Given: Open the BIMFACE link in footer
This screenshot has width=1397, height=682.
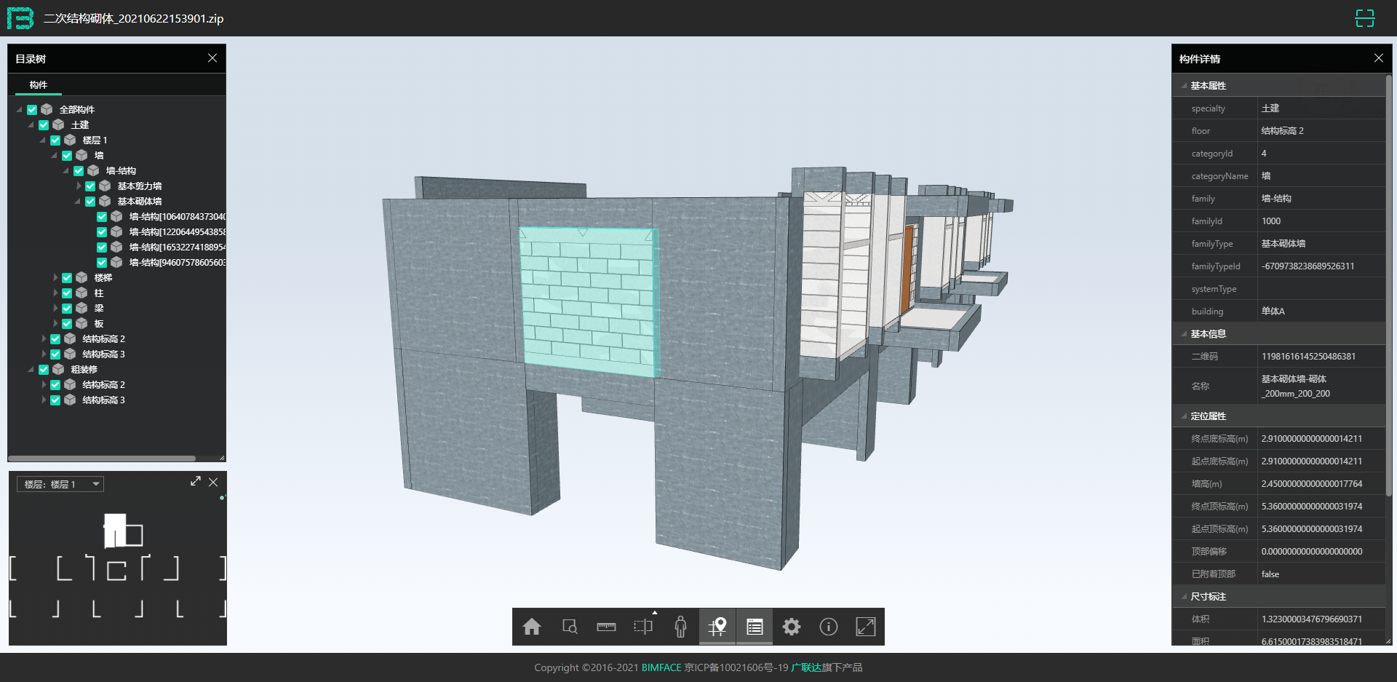Looking at the screenshot, I should pyautogui.click(x=661, y=667).
